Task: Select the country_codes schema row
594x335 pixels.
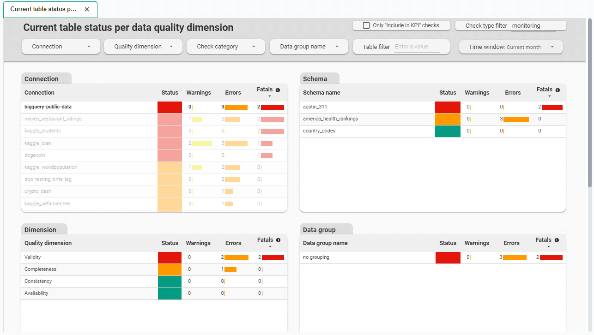Action: 433,131
